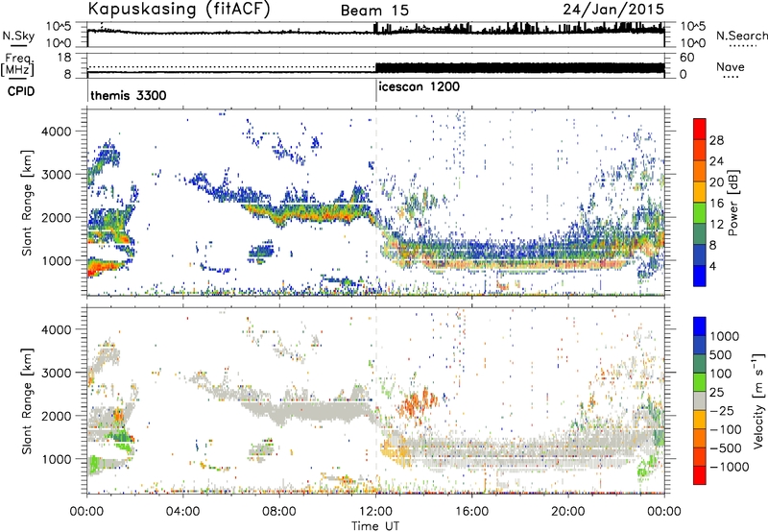This screenshot has height=532, width=768.
Task: Click the "16:00" time axis label
Action: click(471, 512)
